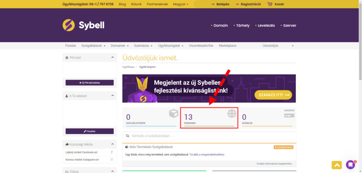Open the Domainek dropdown menu

pos(119,46)
